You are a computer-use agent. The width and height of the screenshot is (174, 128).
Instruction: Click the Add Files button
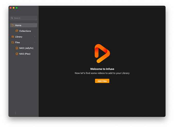pyautogui.click(x=102, y=81)
